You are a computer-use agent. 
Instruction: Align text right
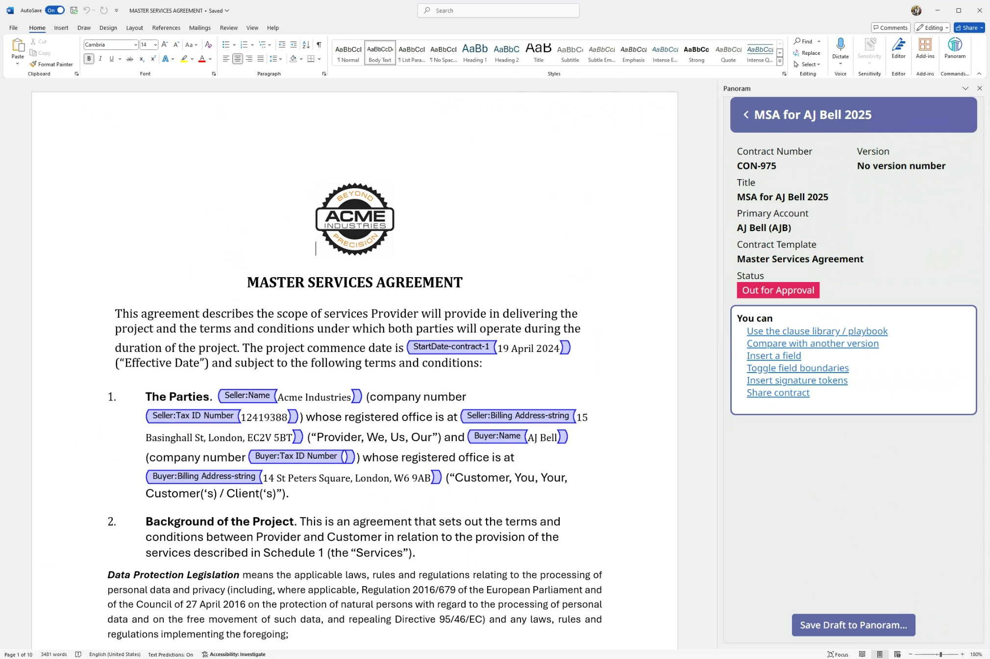click(x=249, y=59)
